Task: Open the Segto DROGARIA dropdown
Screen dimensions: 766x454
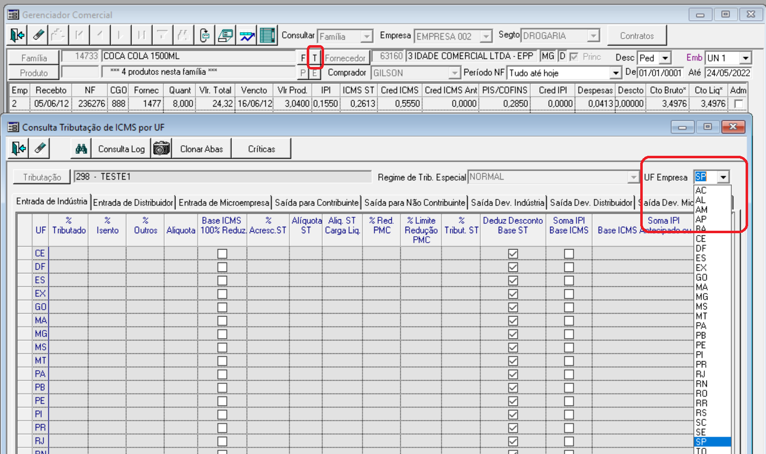Action: click(x=593, y=36)
